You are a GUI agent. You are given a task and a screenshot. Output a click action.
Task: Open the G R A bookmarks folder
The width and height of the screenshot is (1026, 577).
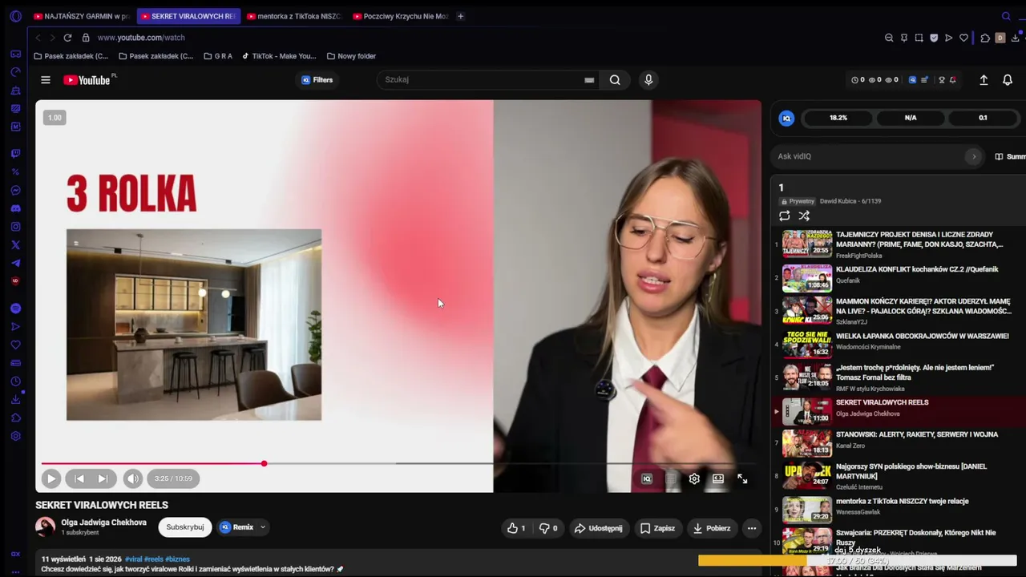pyautogui.click(x=218, y=56)
